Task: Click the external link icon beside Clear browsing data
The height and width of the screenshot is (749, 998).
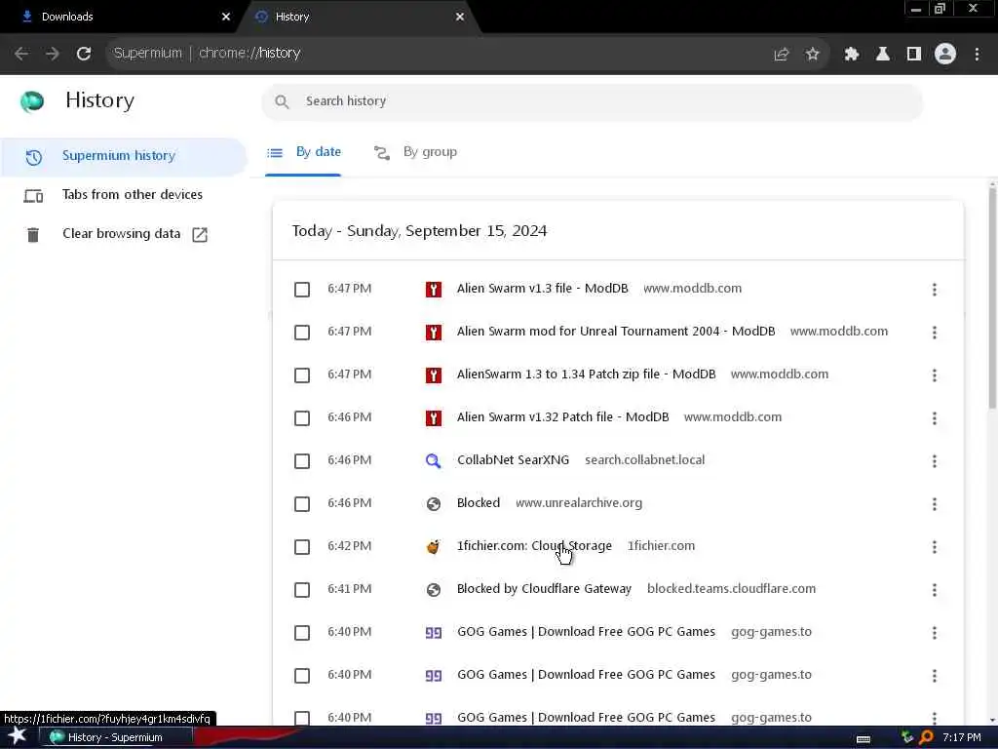Action: [x=200, y=234]
